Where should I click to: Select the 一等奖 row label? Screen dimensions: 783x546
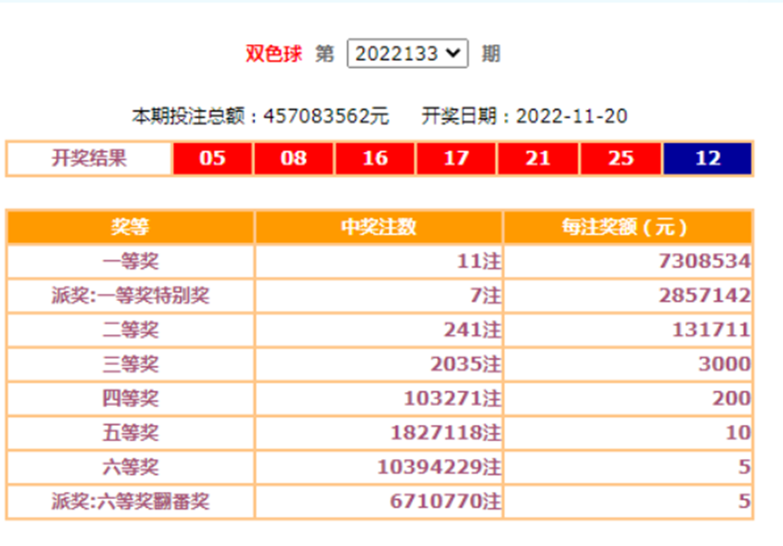[130, 262]
